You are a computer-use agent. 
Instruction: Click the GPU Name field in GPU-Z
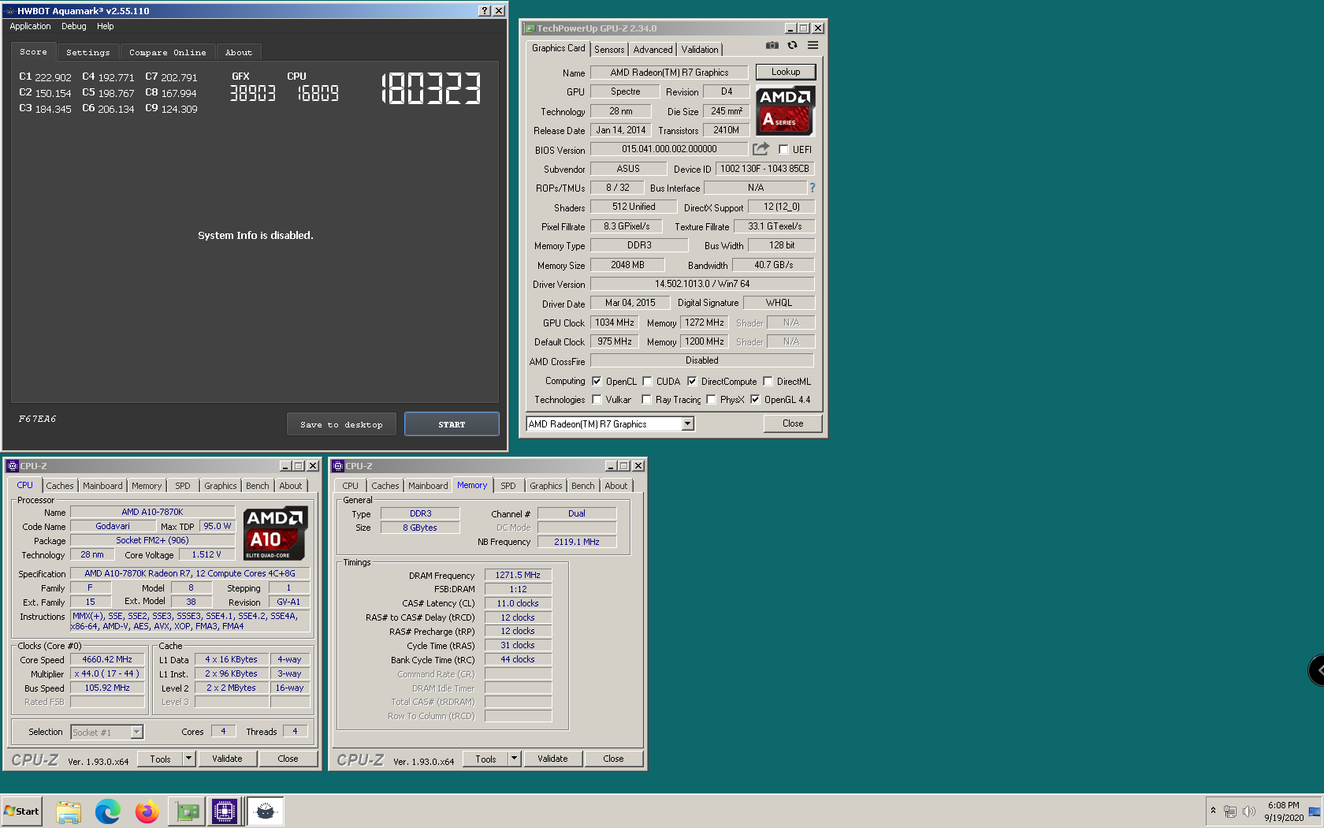(x=669, y=73)
